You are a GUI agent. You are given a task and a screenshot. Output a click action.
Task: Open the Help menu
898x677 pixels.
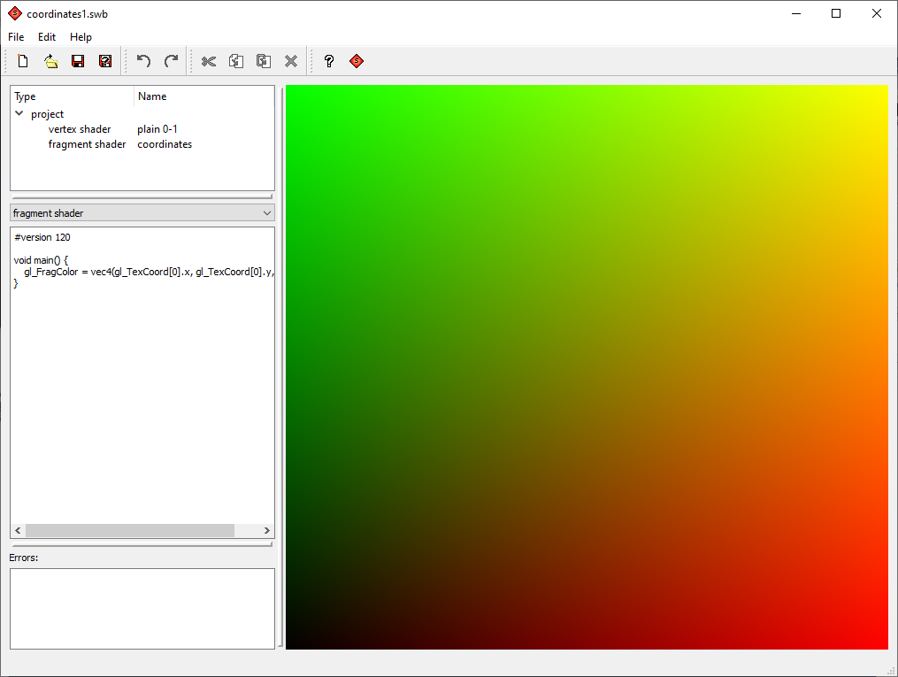[81, 36]
